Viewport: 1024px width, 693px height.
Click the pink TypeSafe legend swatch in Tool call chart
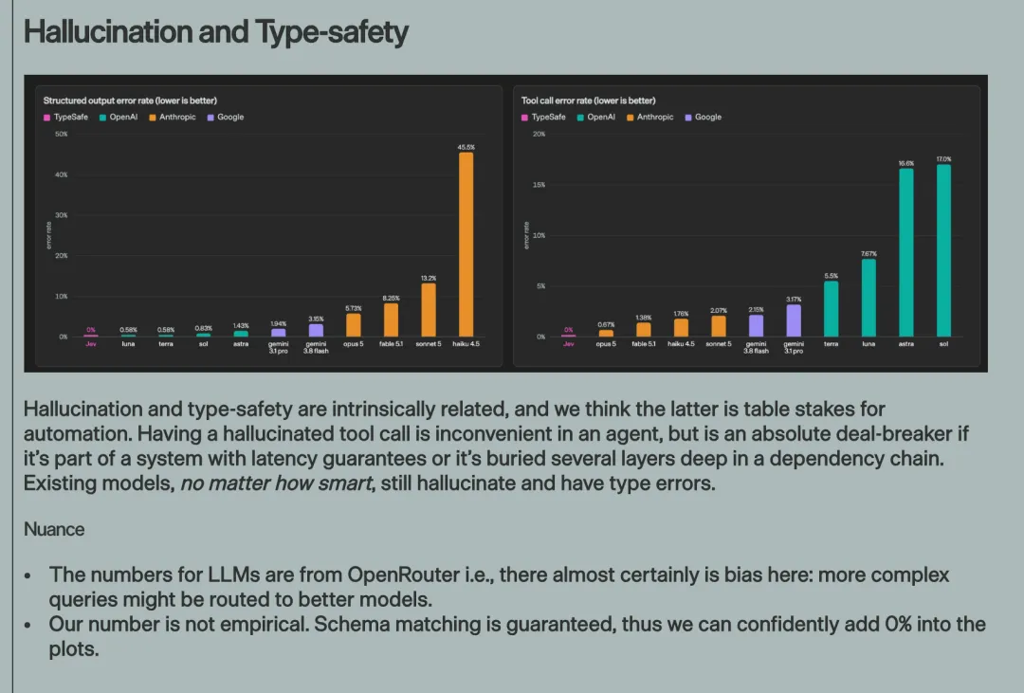(524, 118)
